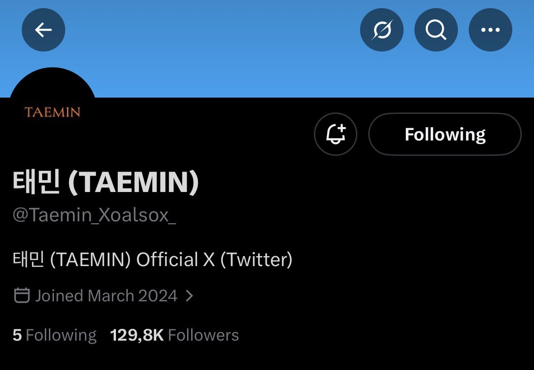
Task: Open the Joined March 2024 details
Action: pos(106,296)
